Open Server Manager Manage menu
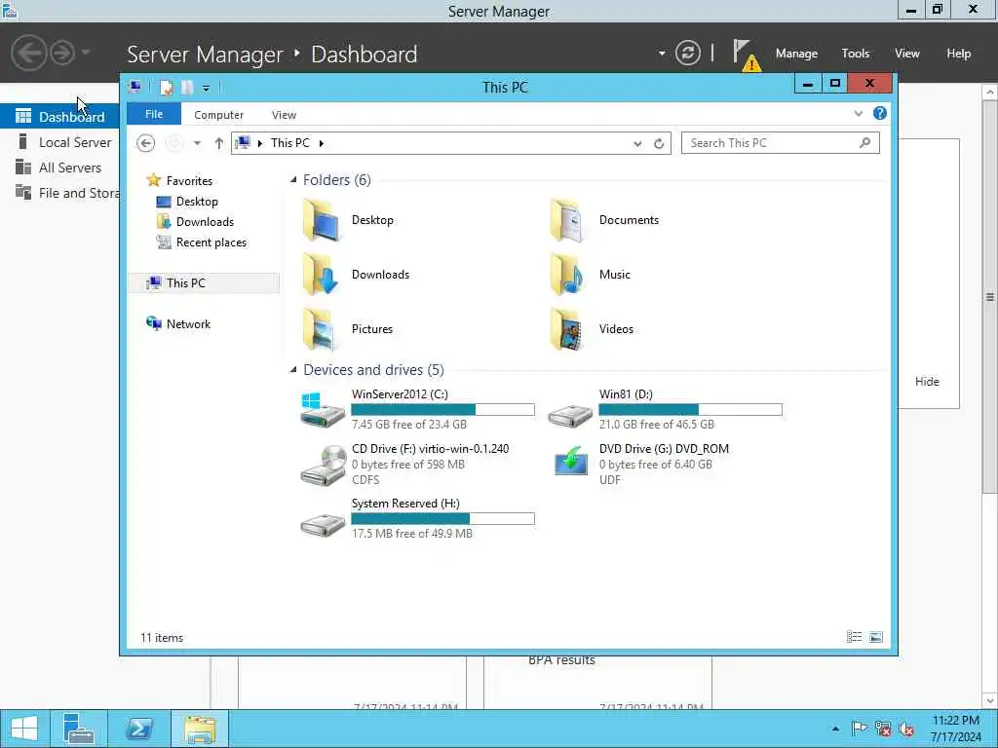The image size is (998, 748). [796, 54]
